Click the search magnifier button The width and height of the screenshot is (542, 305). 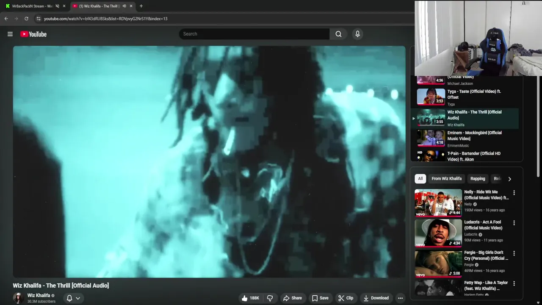click(x=338, y=34)
